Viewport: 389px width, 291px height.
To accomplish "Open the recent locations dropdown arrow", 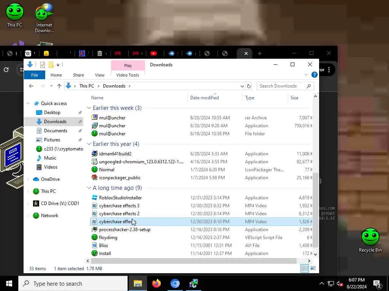I will point(51,86).
